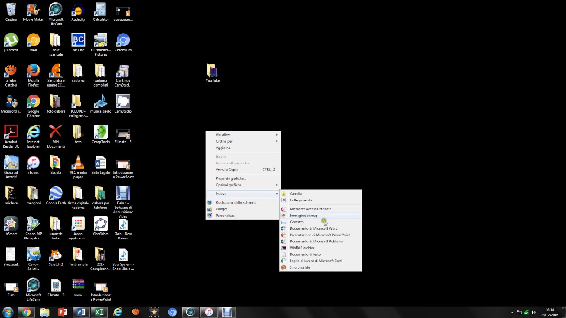Create new Documento di testo
Screen dimensions: 566x318
click(x=321, y=254)
